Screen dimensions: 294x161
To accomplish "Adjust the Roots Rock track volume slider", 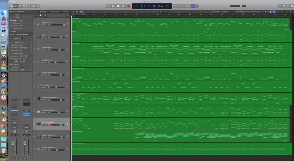I will (57, 62).
